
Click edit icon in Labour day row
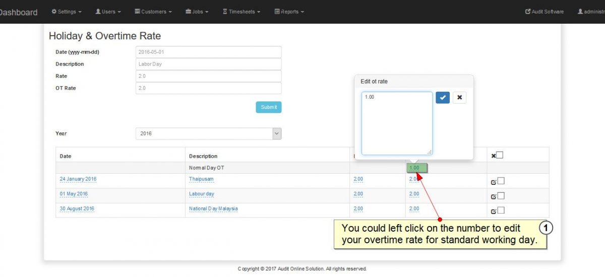[494, 196]
